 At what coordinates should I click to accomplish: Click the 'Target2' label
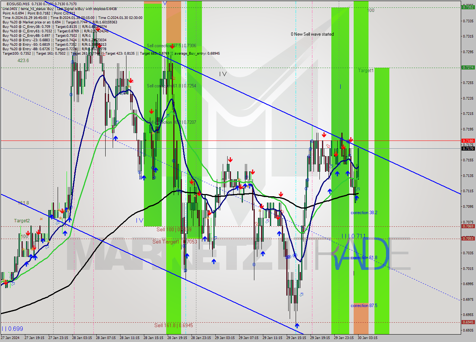click(22, 221)
